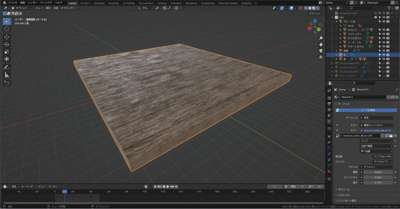The image size is (400, 209).
Task: Open the ファイル menu
Action: point(12,3)
